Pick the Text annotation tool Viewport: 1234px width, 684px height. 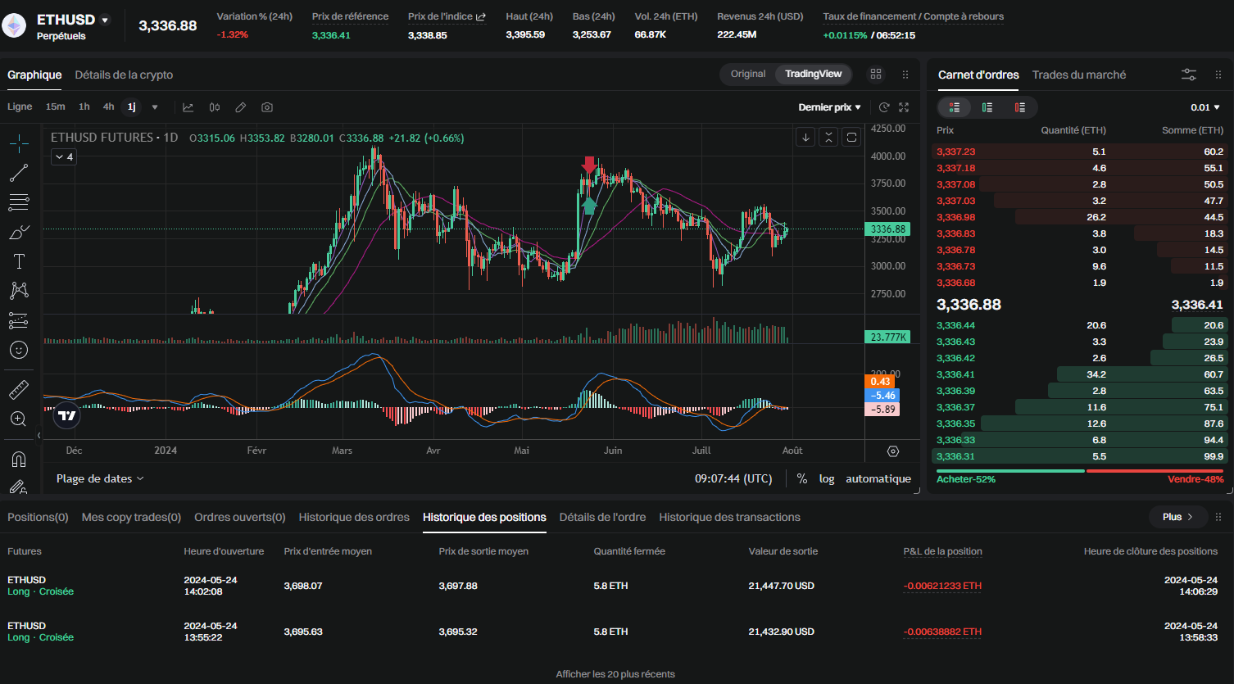pyautogui.click(x=19, y=261)
